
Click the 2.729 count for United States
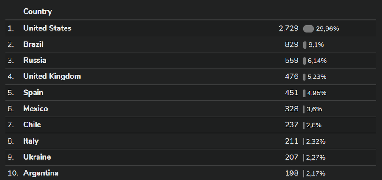(289, 28)
